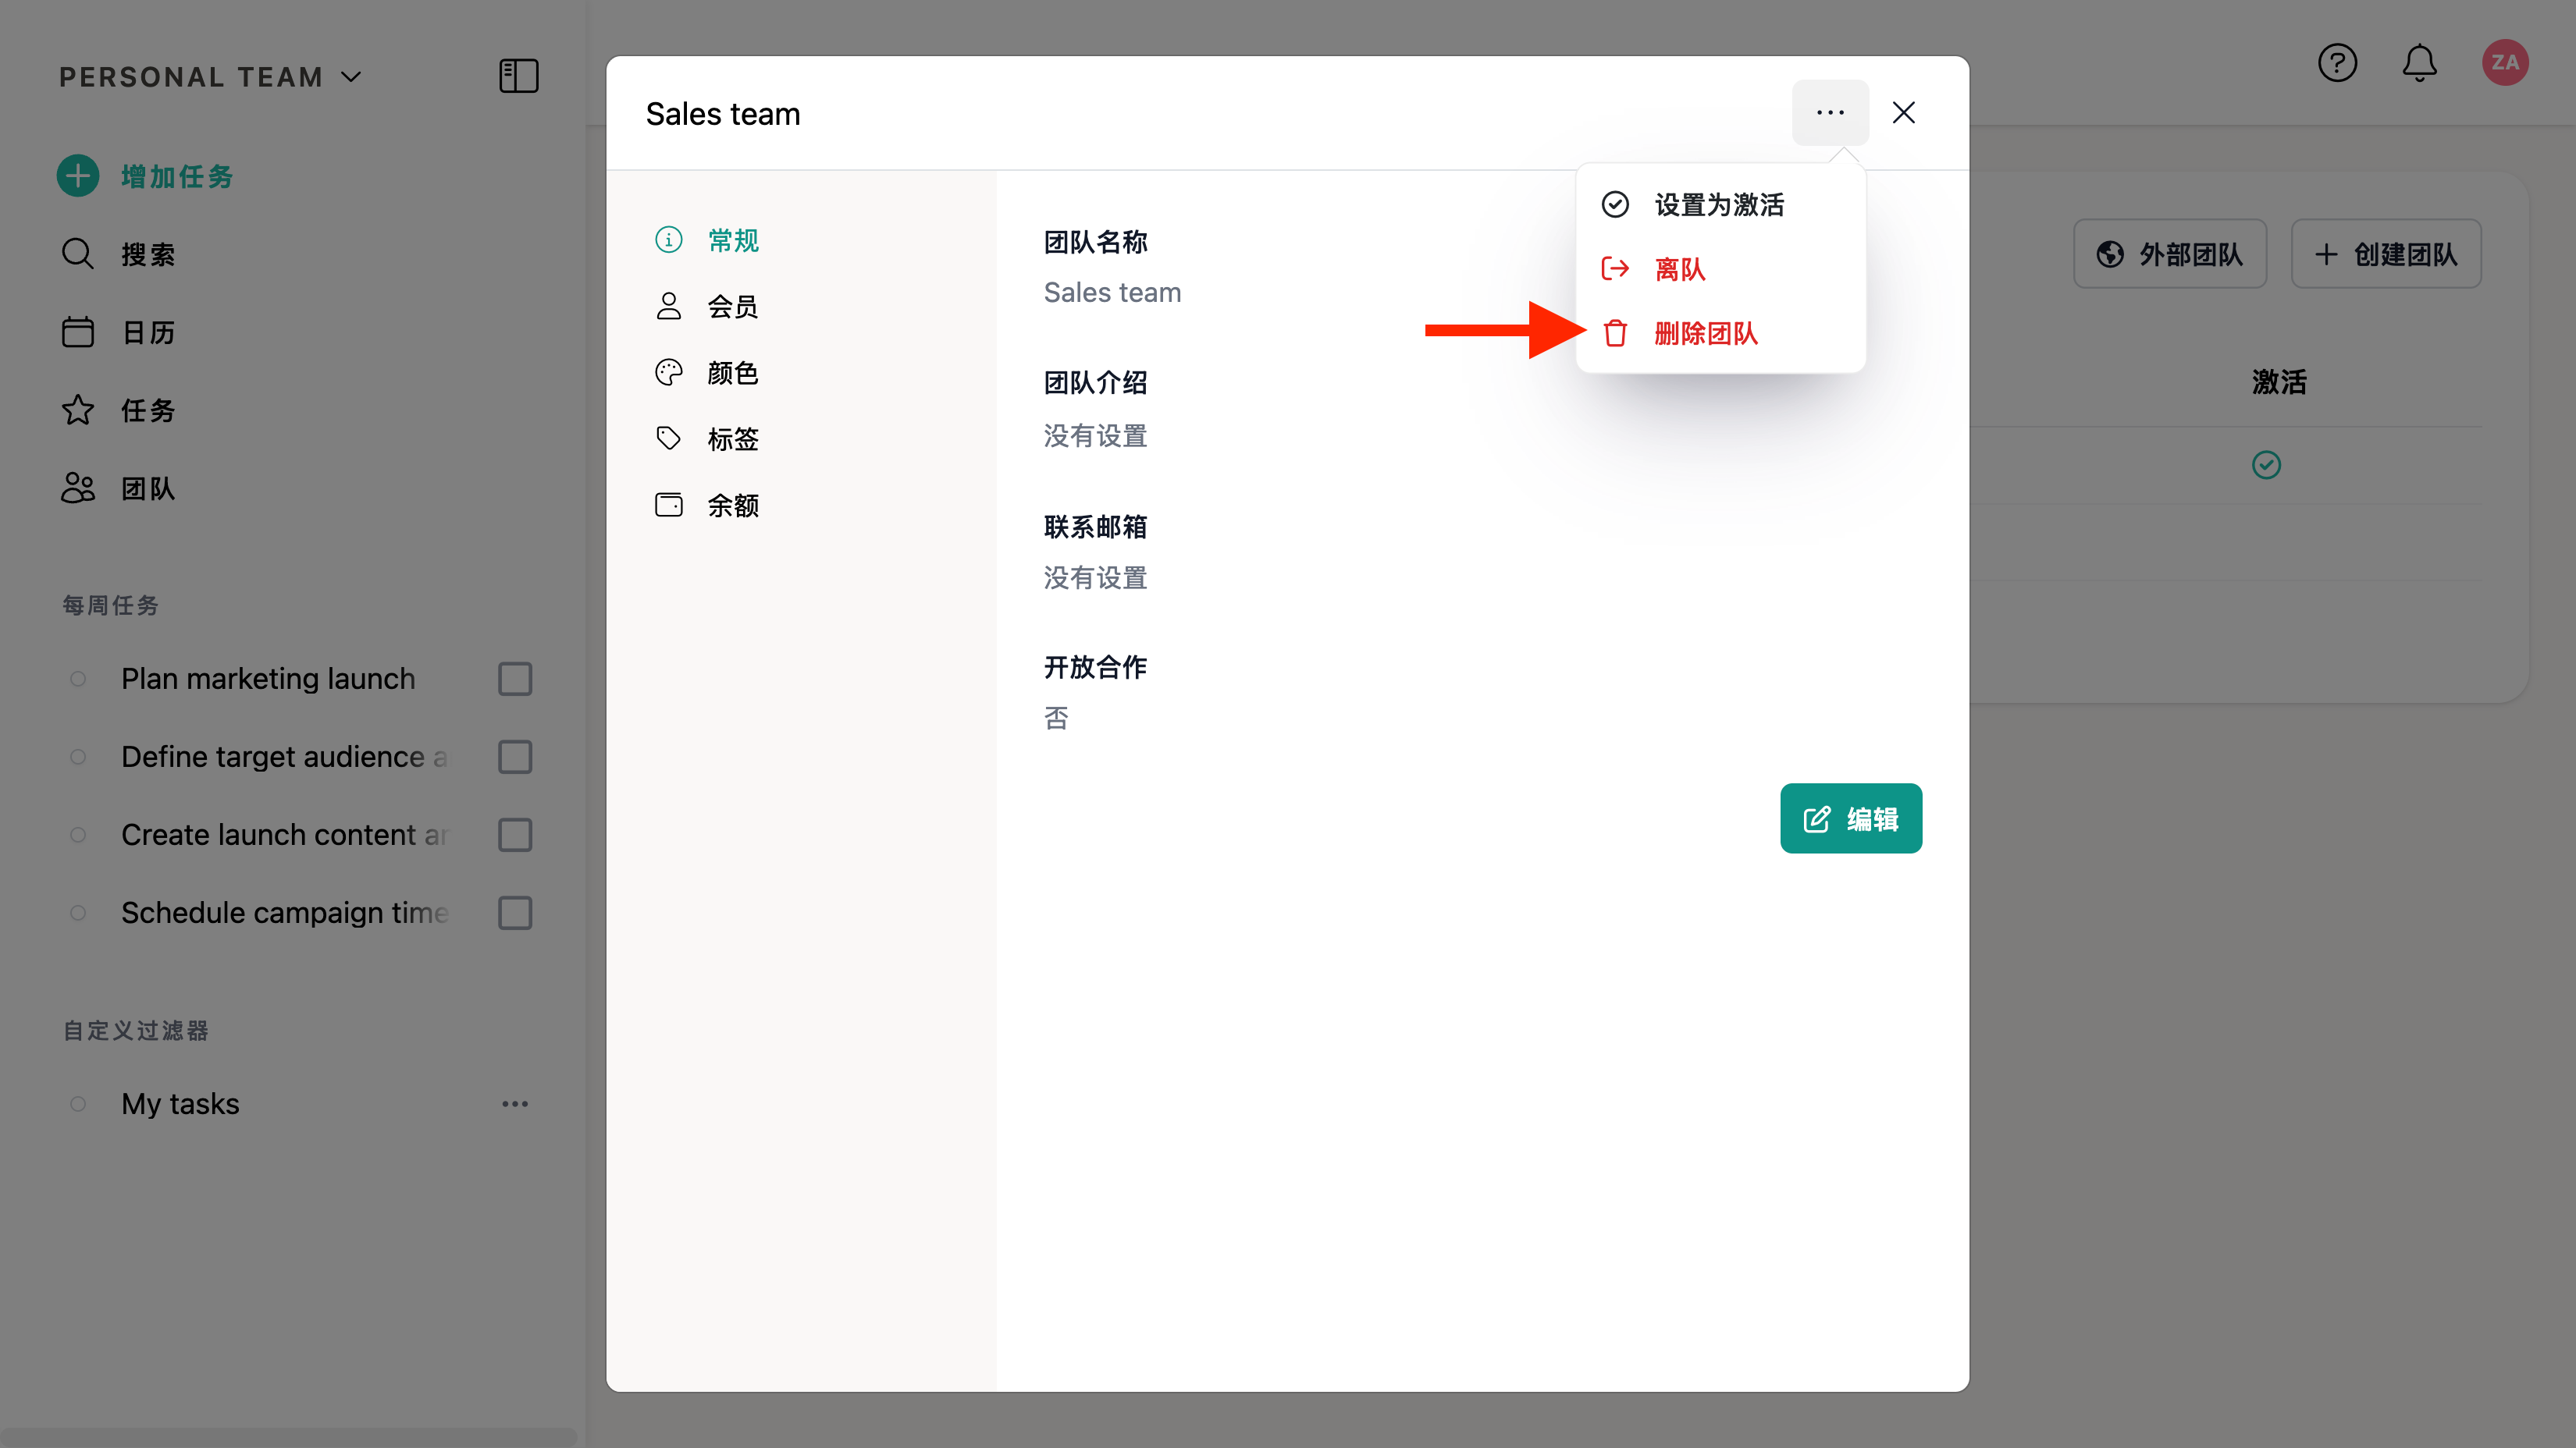Click the green add task plus icon

[x=78, y=176]
